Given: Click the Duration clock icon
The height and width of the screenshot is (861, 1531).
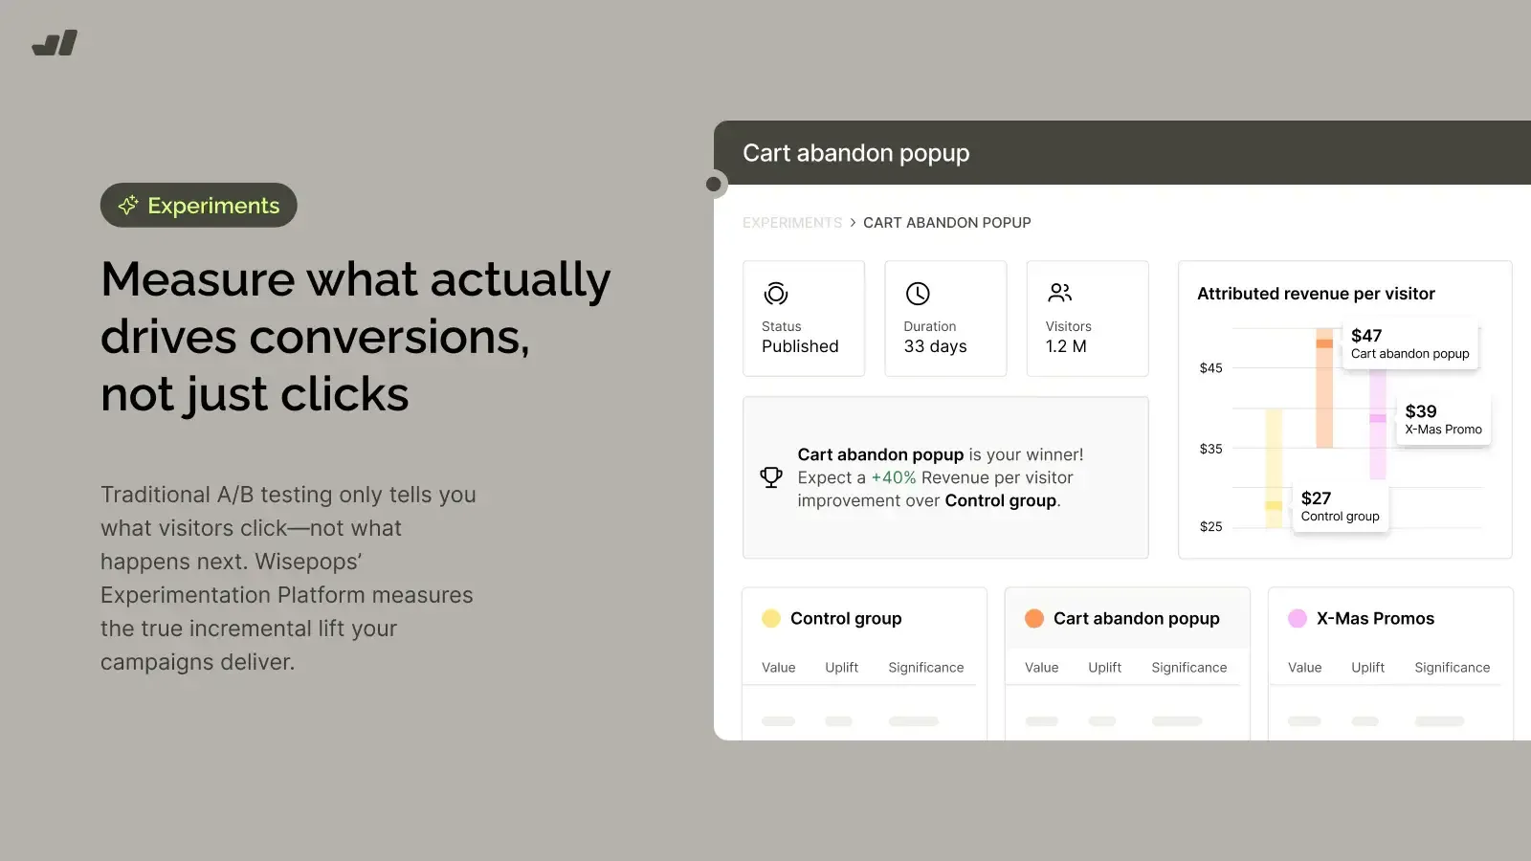Looking at the screenshot, I should click(918, 294).
